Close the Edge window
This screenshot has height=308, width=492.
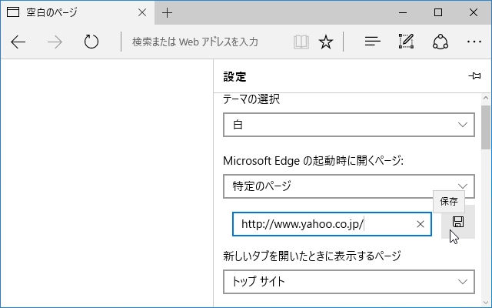pos(474,12)
